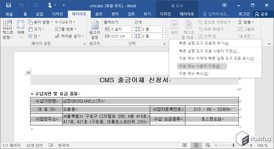Select 빠른 실행 도구 모음에 추가(A)
The image size is (274, 149).
[215, 43]
